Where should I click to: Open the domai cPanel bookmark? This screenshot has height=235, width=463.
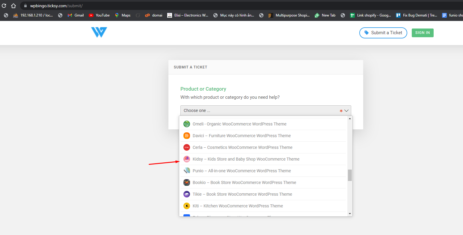tap(153, 15)
